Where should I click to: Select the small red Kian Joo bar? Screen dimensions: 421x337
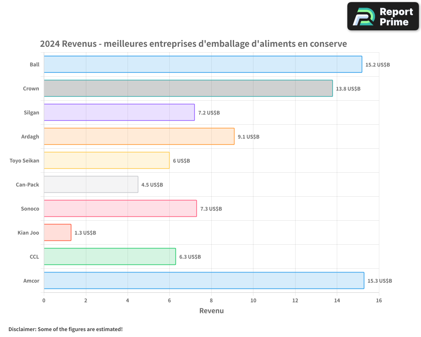[x=57, y=233]
